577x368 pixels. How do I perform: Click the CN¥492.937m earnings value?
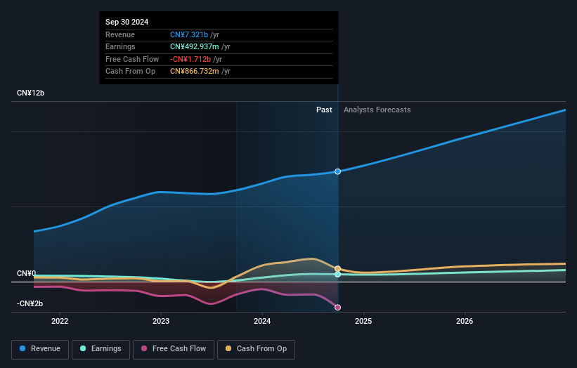pos(194,46)
